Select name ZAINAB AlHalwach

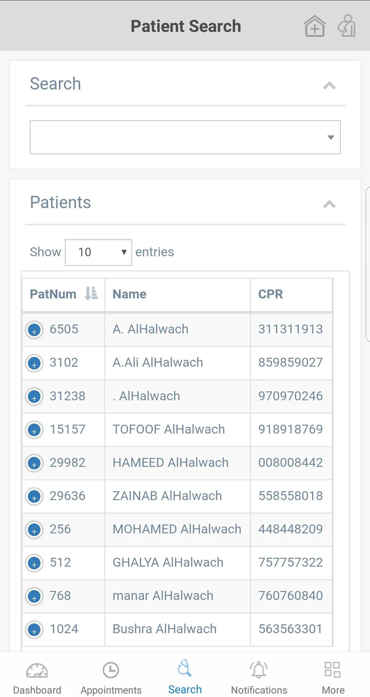pos(167,496)
